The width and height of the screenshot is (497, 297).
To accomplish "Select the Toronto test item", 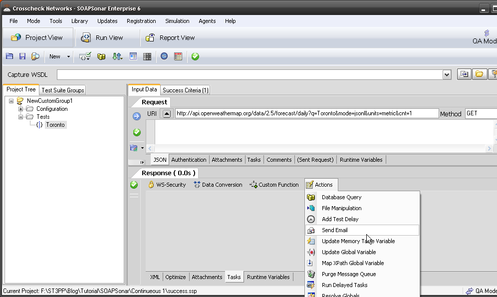I will [55, 125].
